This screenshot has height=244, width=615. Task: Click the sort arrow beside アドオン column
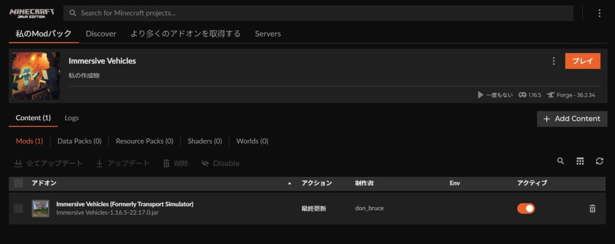(x=289, y=184)
